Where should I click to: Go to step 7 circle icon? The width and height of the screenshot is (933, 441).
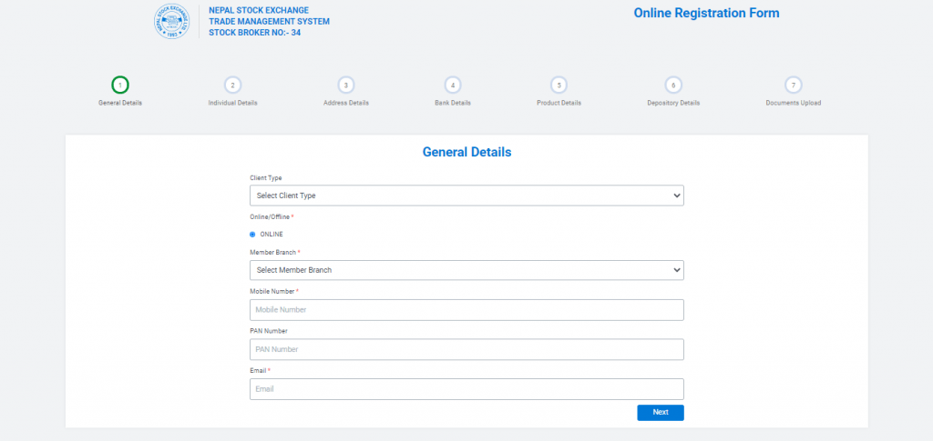point(794,85)
